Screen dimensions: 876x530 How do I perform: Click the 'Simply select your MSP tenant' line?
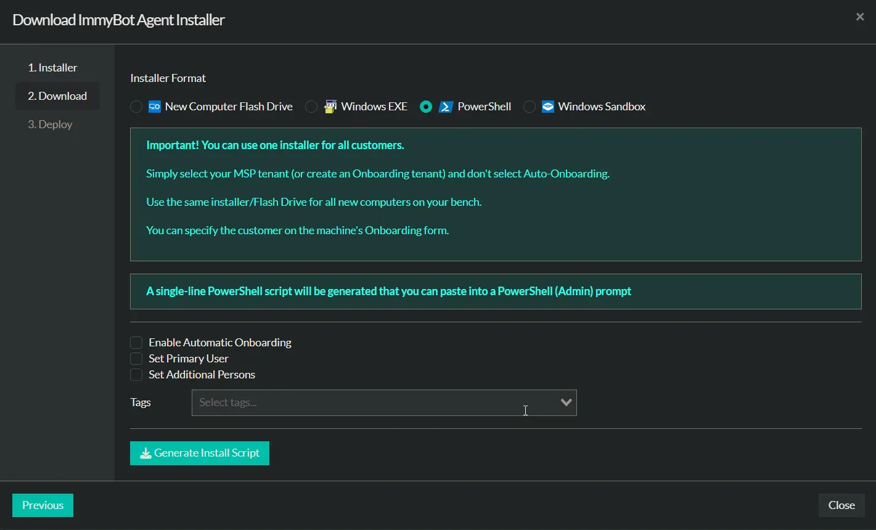tap(378, 174)
